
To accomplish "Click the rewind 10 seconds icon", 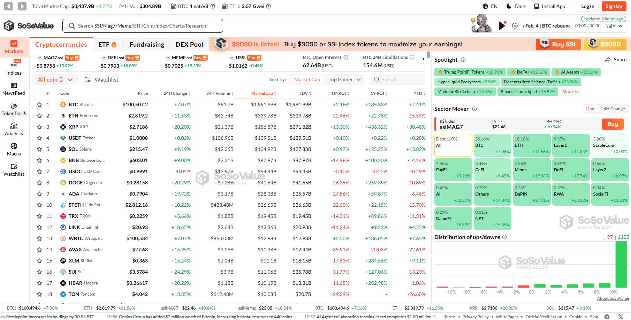I will (515, 26).
